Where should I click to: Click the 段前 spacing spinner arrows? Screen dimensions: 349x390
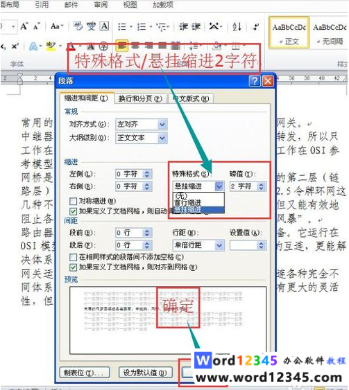(146, 233)
